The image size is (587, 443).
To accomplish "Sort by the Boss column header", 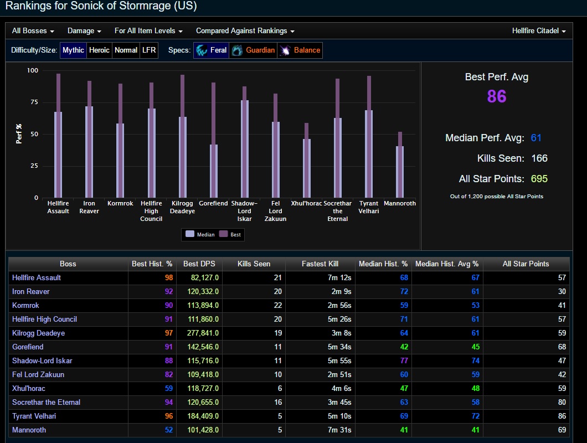I will coord(68,264).
